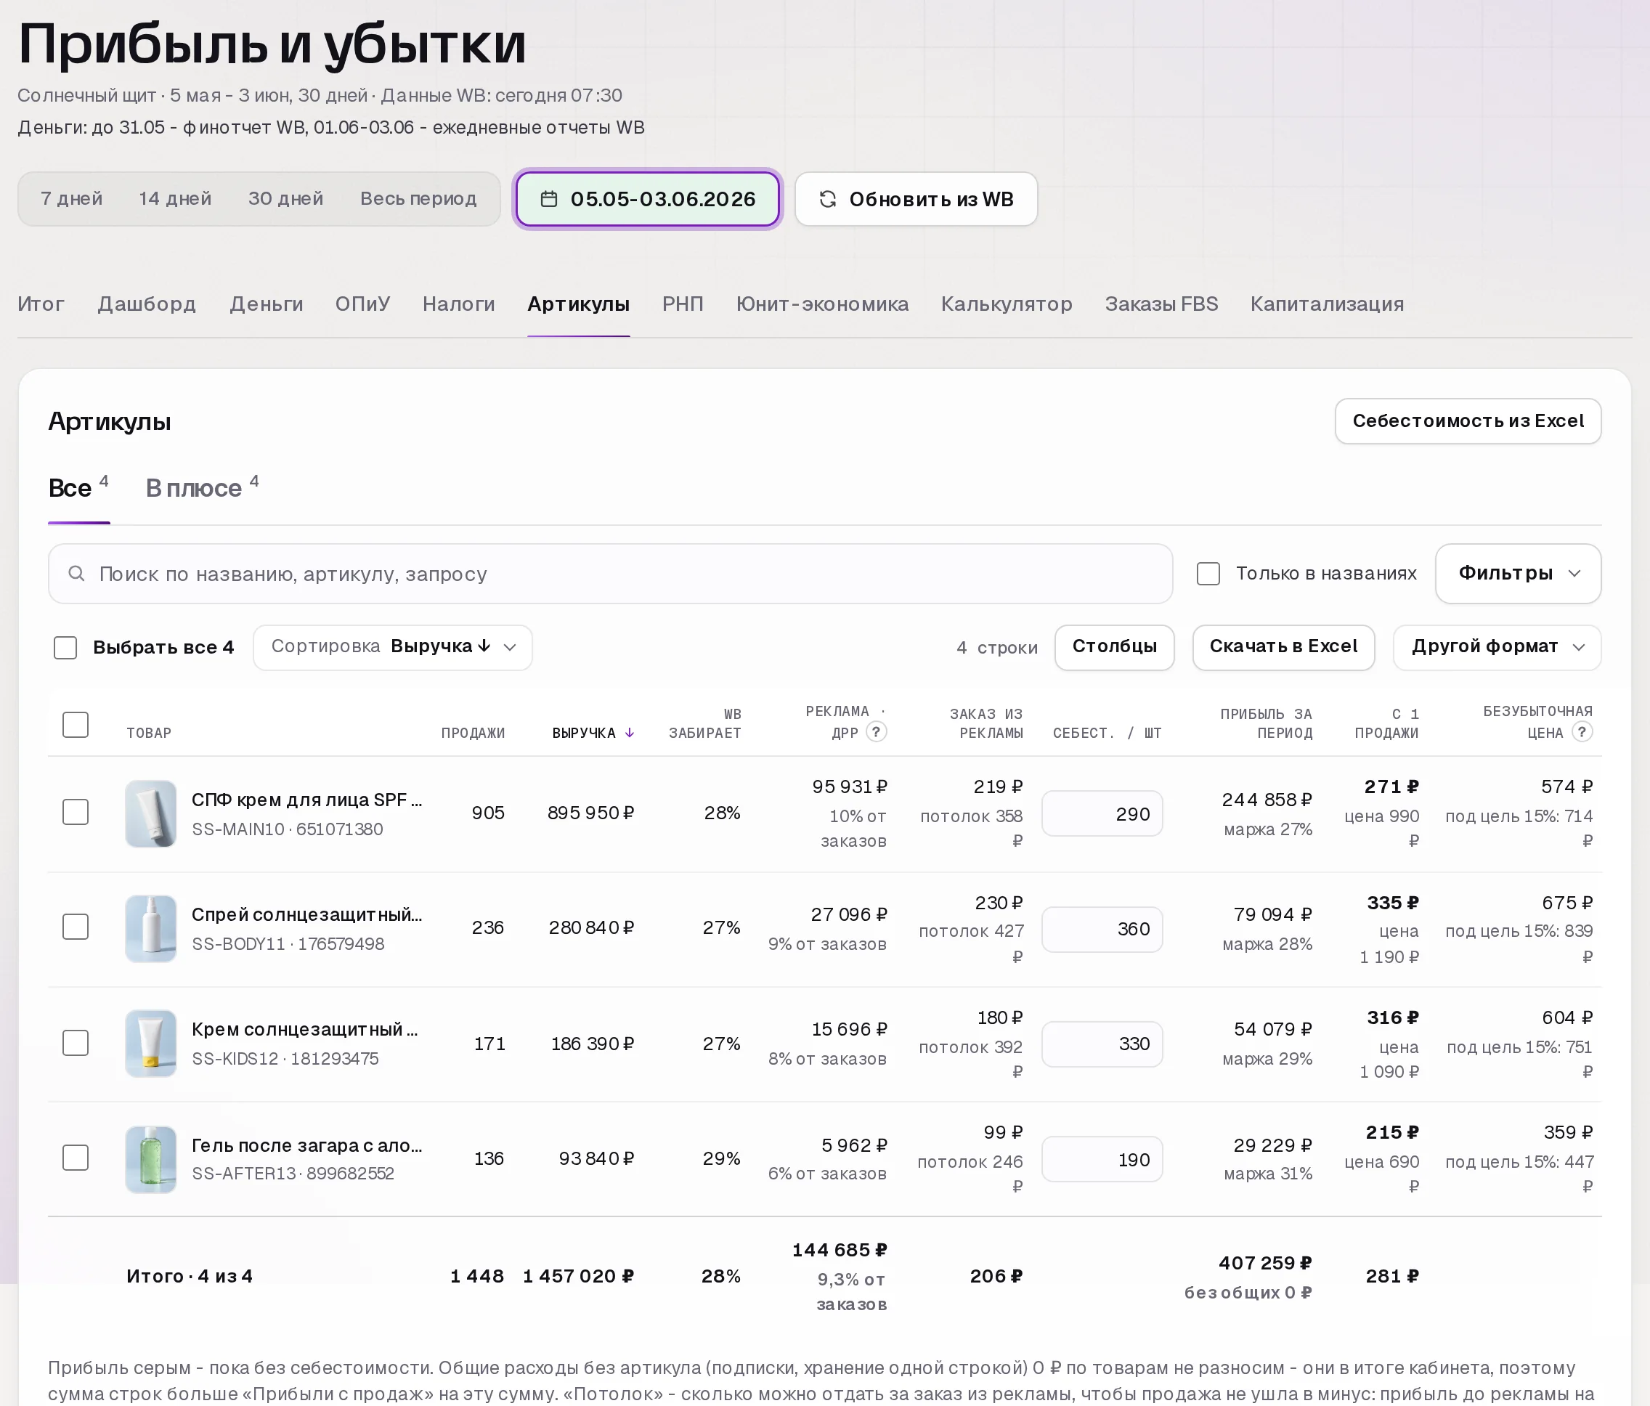
Task: Expand the Фильтры dropdown
Action: click(x=1518, y=573)
